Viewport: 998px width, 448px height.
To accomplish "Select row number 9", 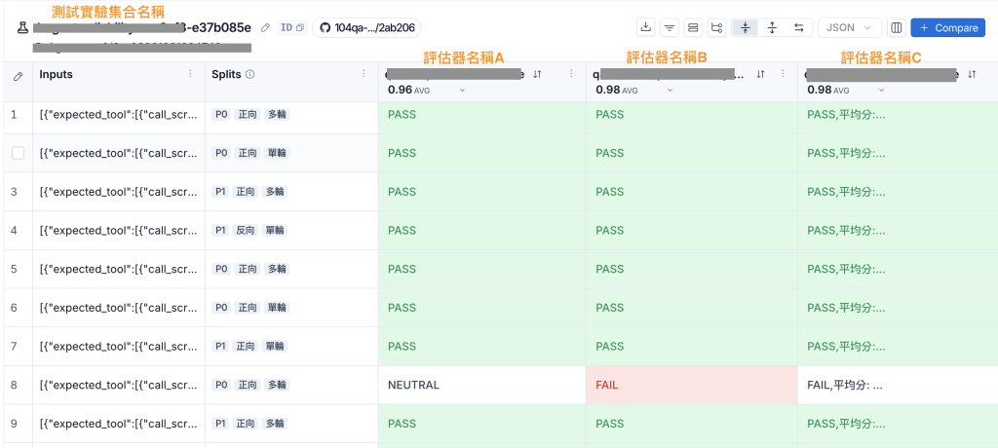I will click(14, 424).
